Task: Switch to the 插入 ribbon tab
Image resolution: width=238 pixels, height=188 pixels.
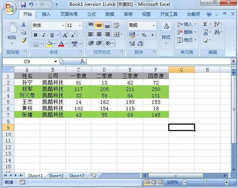Action: point(46,14)
